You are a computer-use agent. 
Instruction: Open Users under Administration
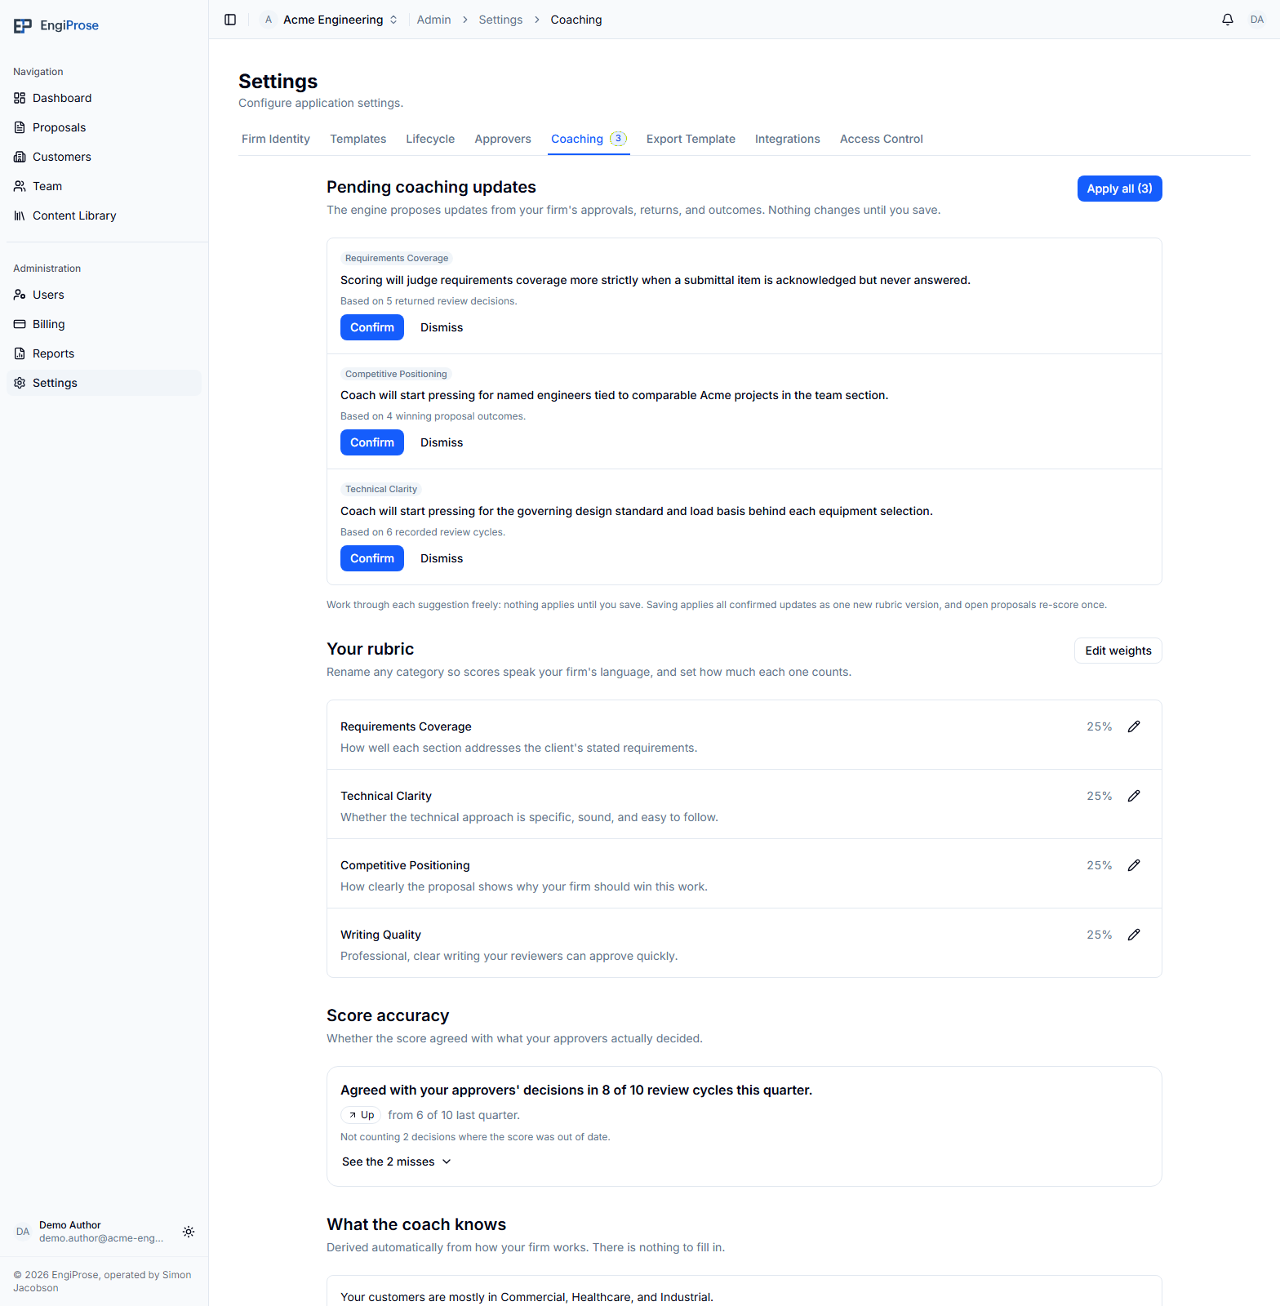[104, 295]
